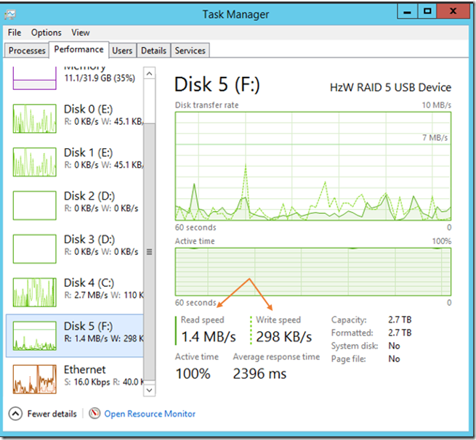
Task: Click the Resource Monitor gauge icon
Action: 94,413
